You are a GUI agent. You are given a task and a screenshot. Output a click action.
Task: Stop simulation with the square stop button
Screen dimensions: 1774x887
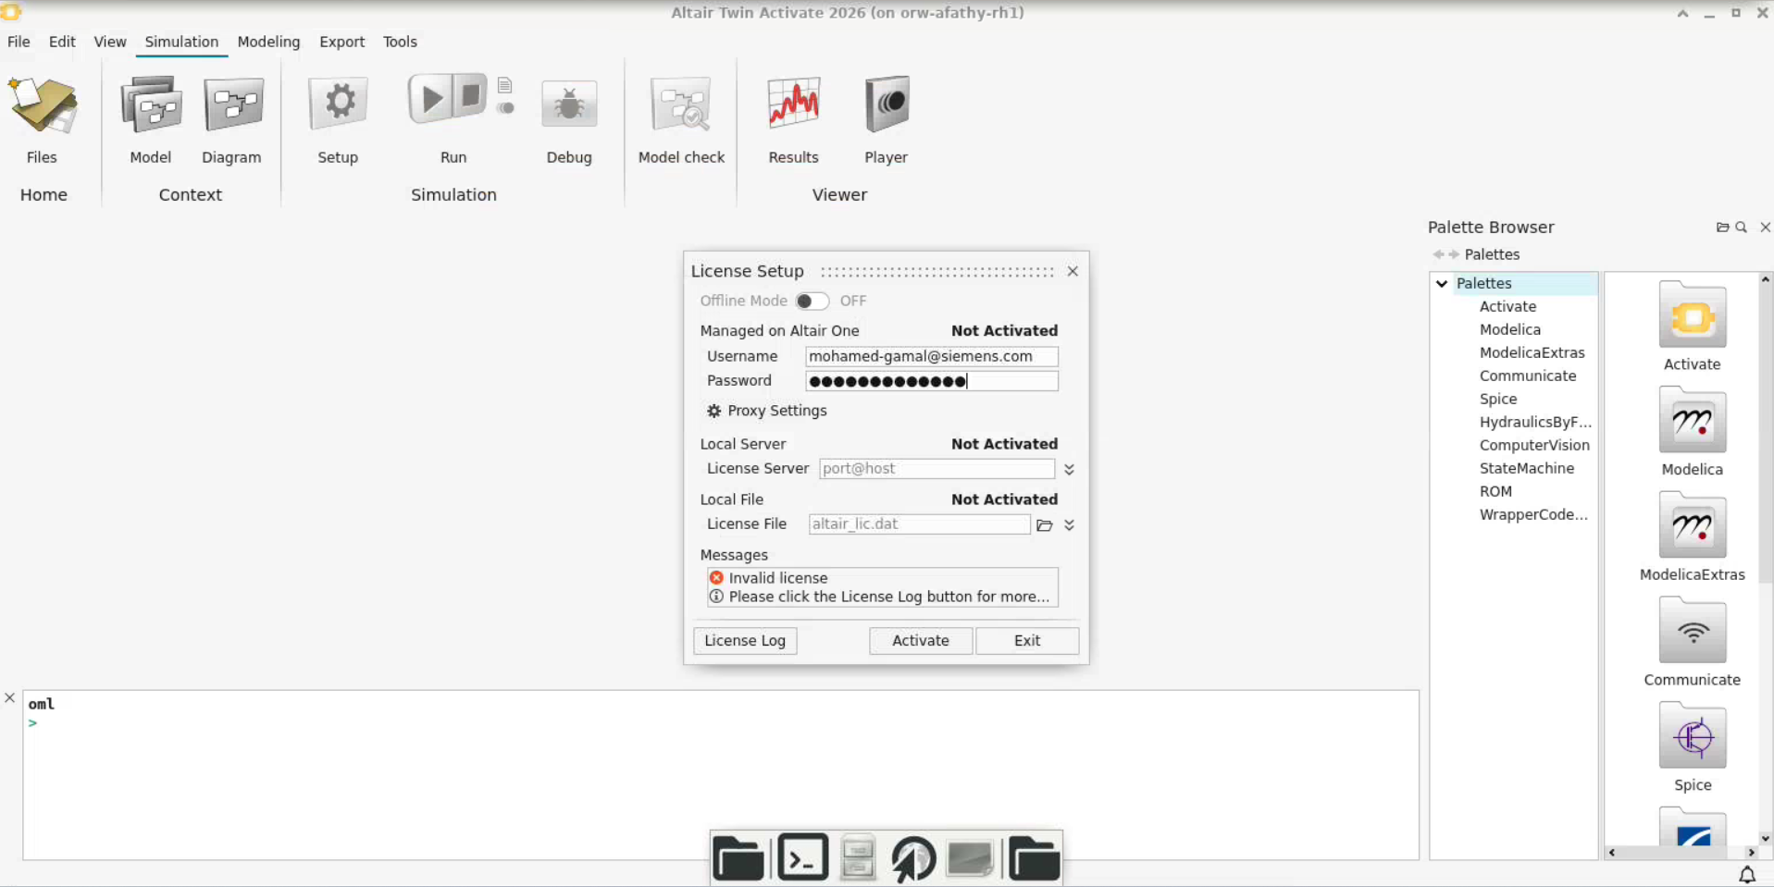pos(471,96)
